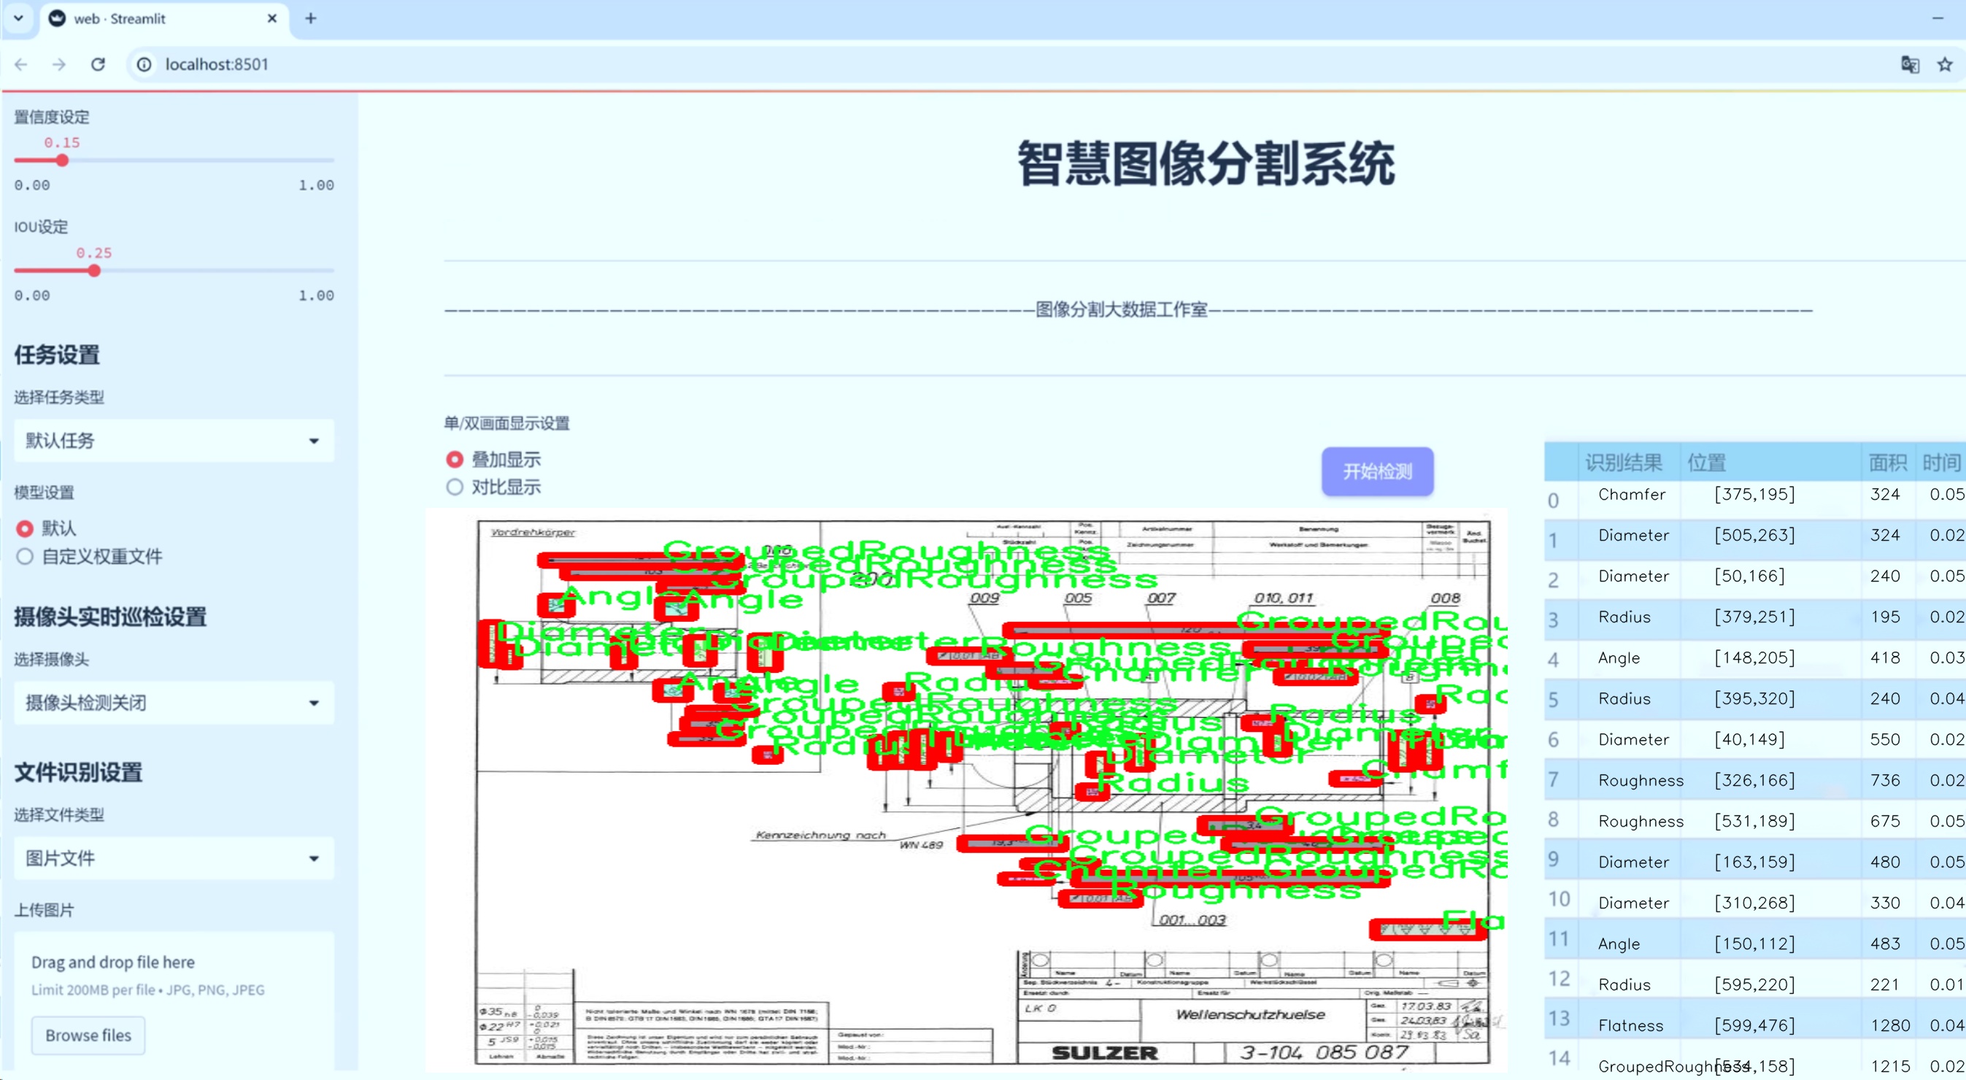
Task: Expand the 图片文件 file type dropdown
Action: coord(174,858)
